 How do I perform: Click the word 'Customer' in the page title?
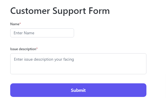(30, 11)
